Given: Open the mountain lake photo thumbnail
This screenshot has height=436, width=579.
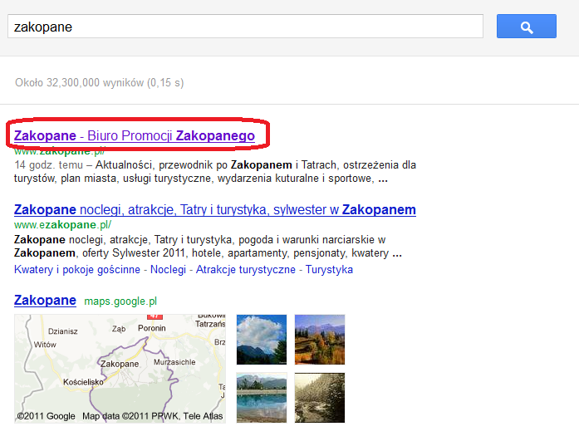Looking at the screenshot, I should tap(262, 398).
